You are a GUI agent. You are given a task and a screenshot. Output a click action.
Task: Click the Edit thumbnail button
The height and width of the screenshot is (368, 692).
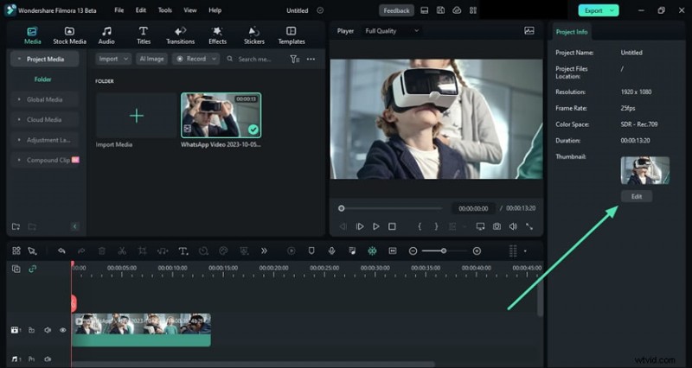coord(636,196)
